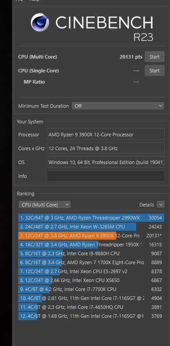The image size is (170, 346).
Task: Select the Threadripper 2990WX ranking entry
Action: click(x=91, y=218)
